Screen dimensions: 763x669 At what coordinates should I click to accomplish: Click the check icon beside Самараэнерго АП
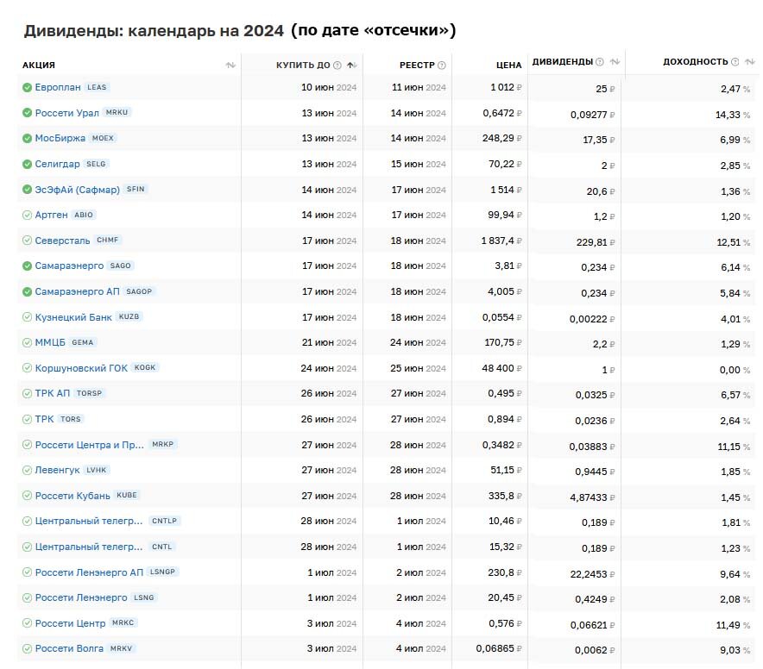click(x=28, y=291)
